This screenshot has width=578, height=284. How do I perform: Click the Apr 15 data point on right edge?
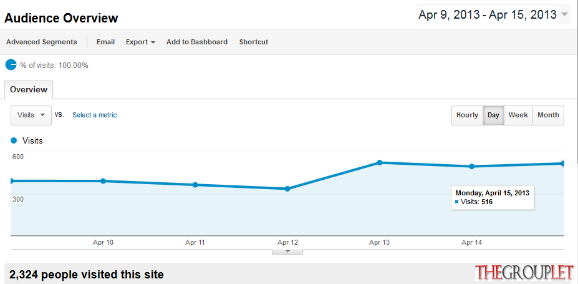[563, 164]
